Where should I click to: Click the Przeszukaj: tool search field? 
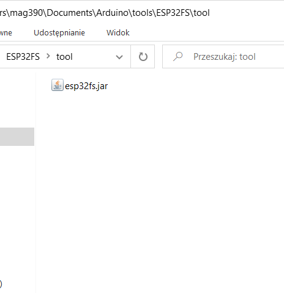[223, 57]
